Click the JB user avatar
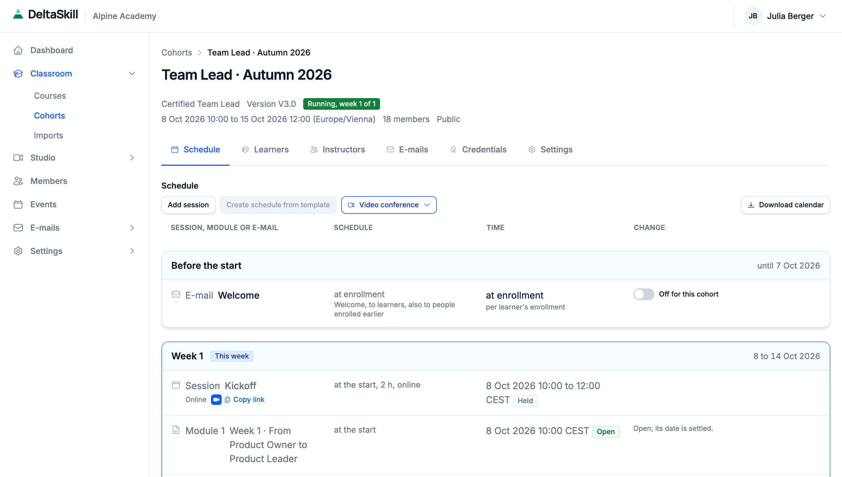 click(x=753, y=16)
